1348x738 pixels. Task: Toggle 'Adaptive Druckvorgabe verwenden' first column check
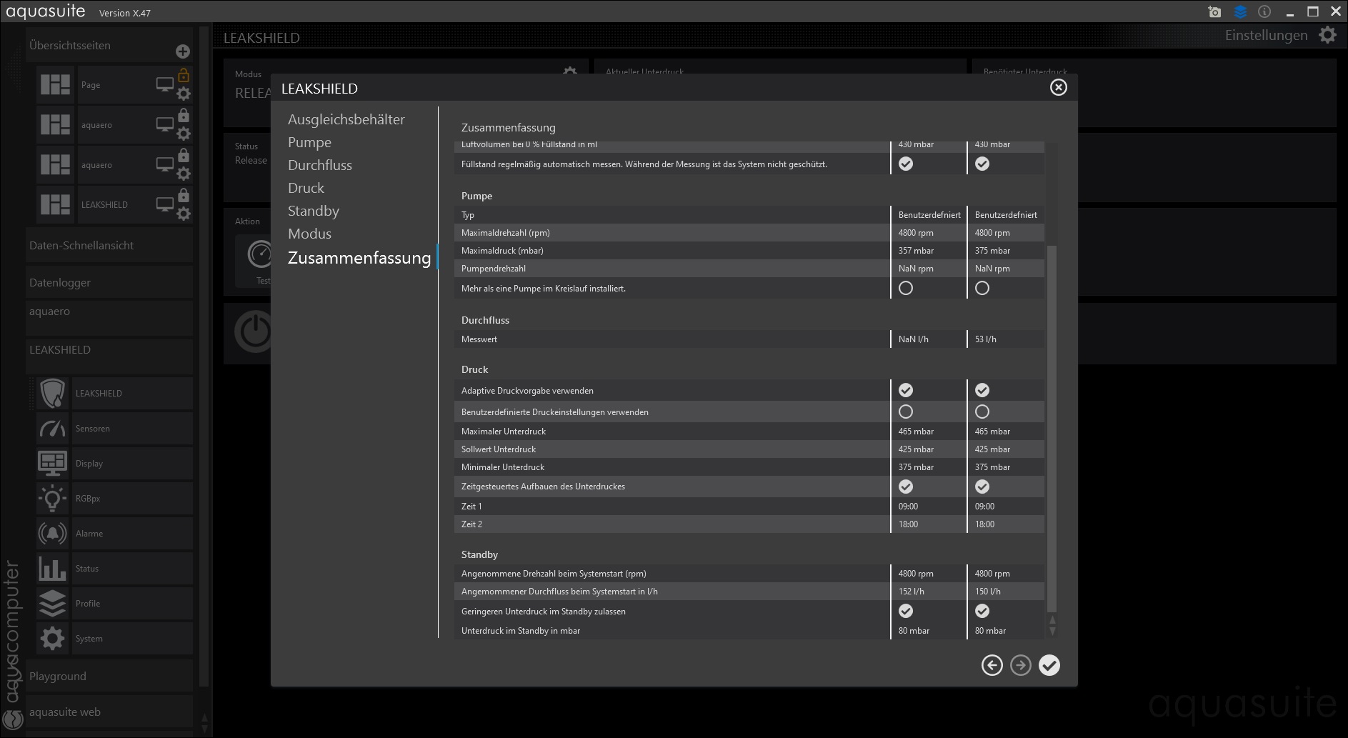pos(906,391)
